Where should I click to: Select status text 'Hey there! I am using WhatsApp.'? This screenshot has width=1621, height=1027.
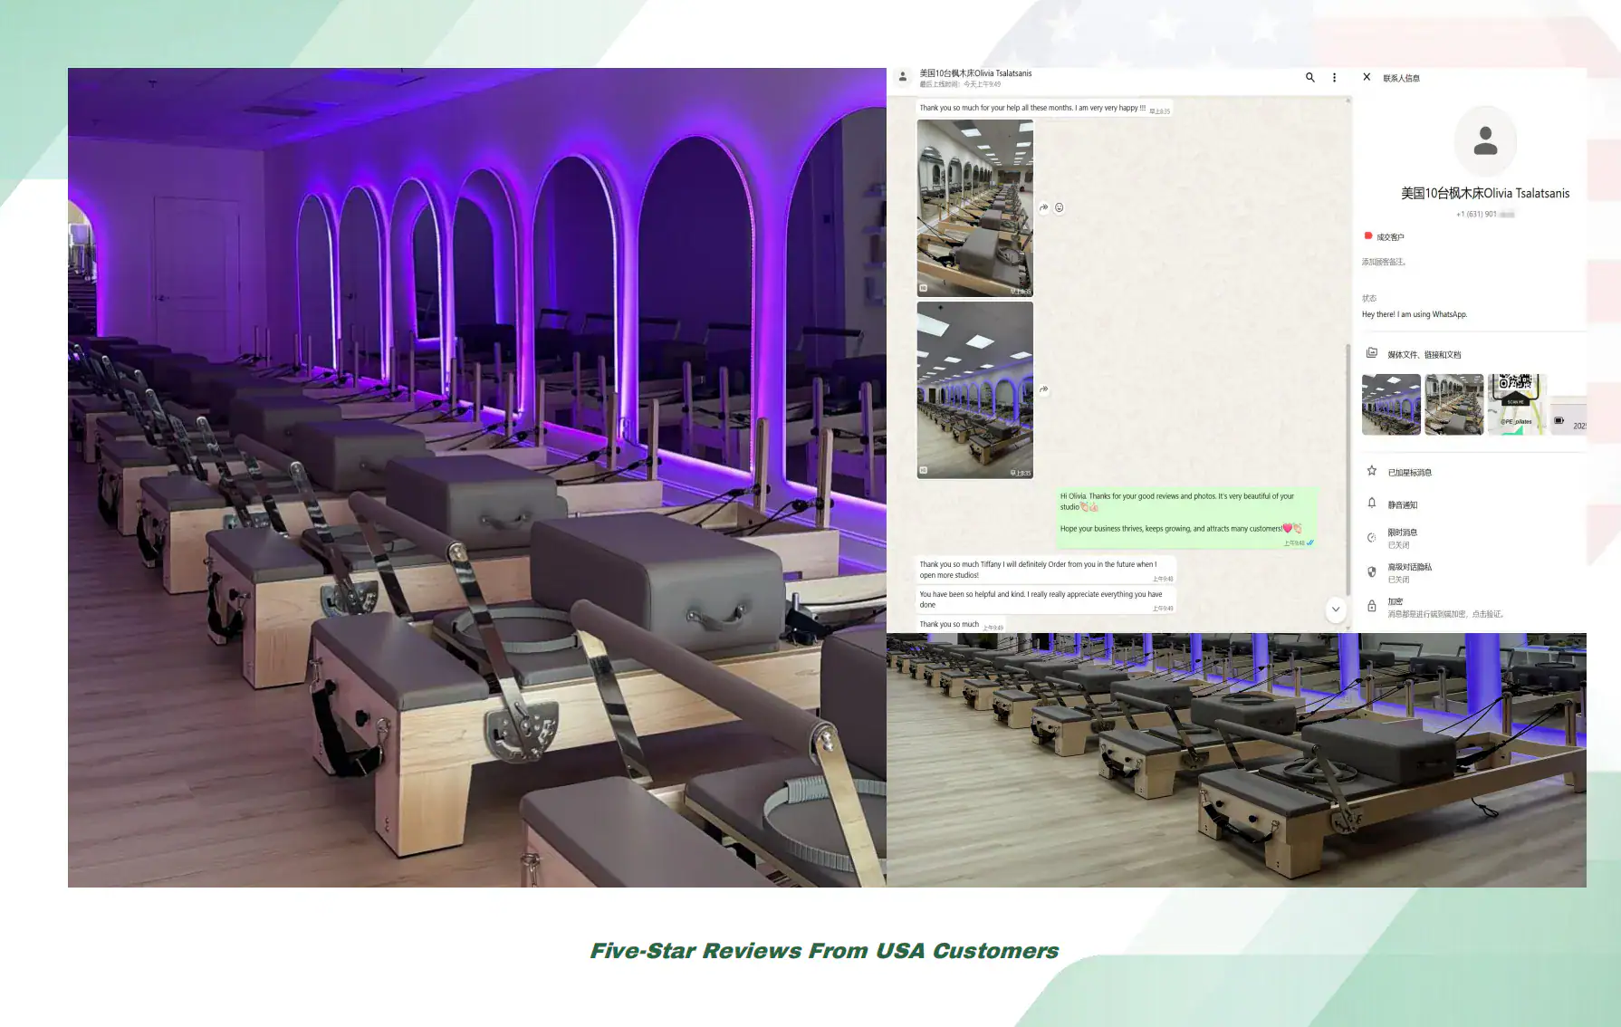click(x=1415, y=314)
